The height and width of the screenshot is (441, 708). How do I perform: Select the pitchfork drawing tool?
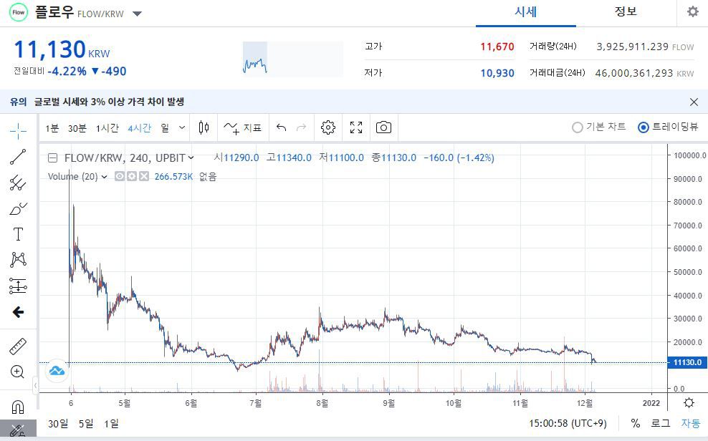coord(18,183)
